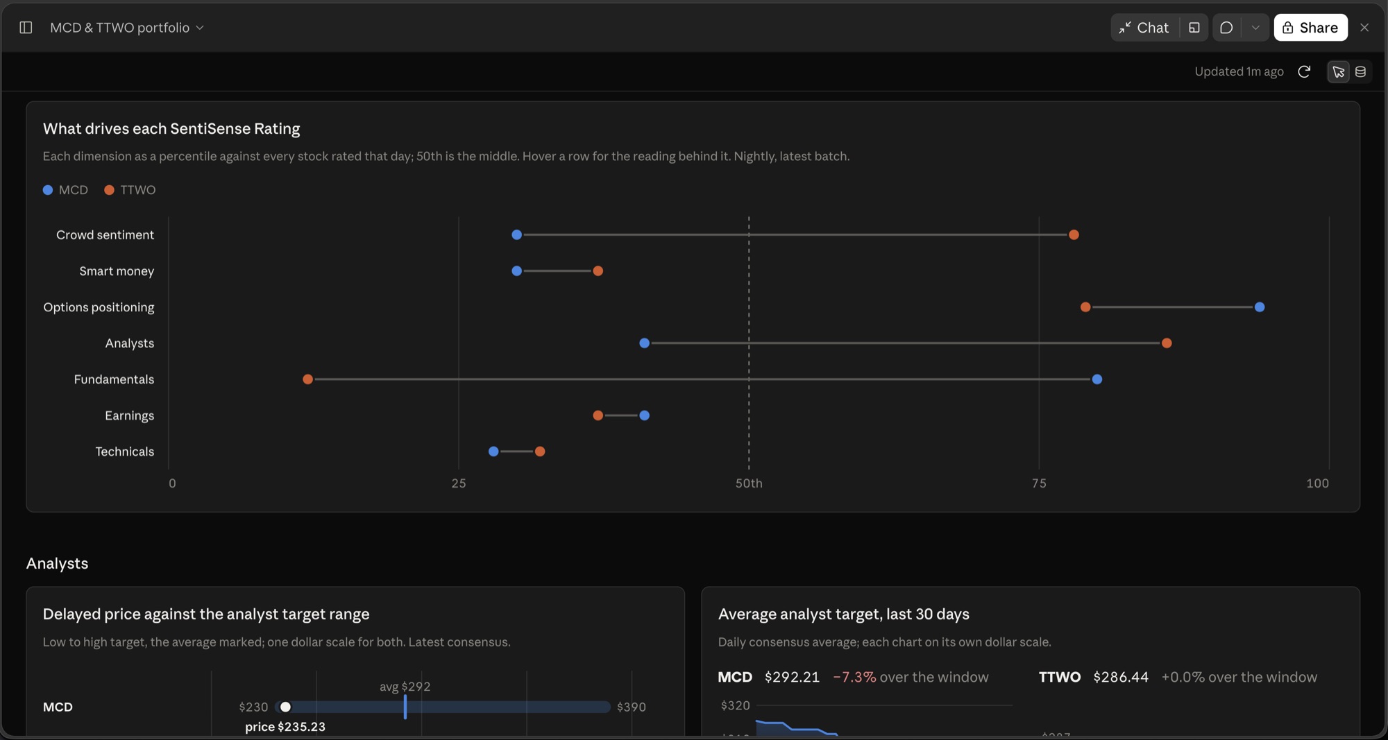1388x740 pixels.
Task: Click the $230 low target label
Action: 253,707
